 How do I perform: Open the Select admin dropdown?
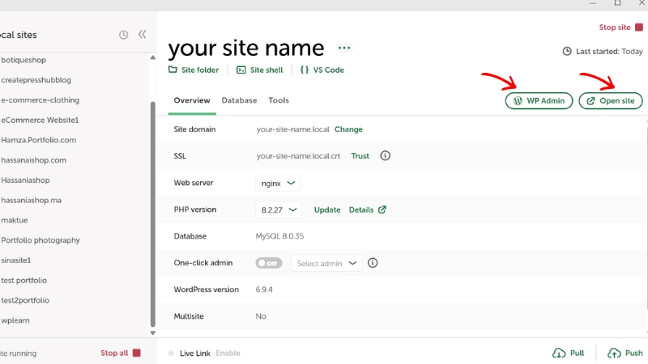pyautogui.click(x=326, y=264)
